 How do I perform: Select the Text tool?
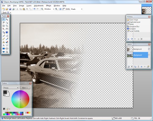point(4,45)
